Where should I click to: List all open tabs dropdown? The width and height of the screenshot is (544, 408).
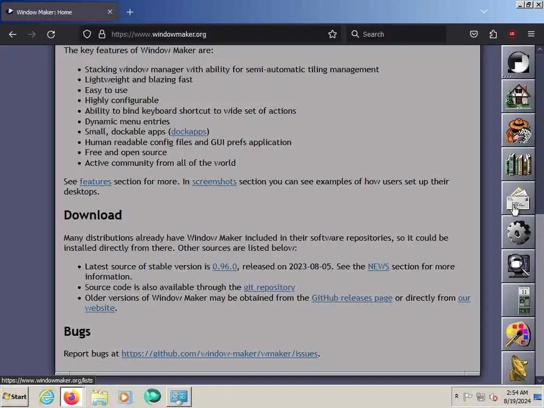pyautogui.click(x=484, y=12)
